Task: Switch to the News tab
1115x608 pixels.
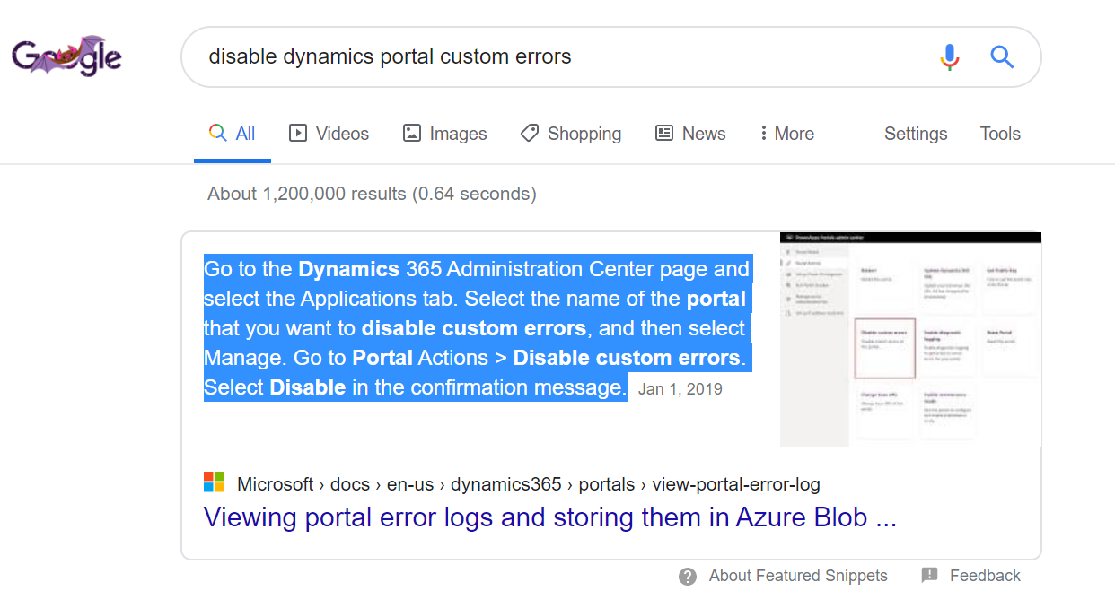Action: [x=690, y=134]
